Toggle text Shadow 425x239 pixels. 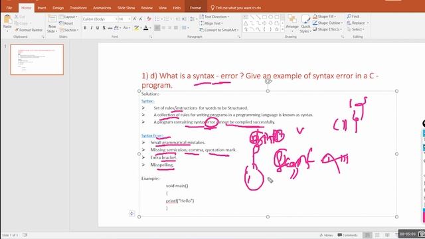pos(104,28)
